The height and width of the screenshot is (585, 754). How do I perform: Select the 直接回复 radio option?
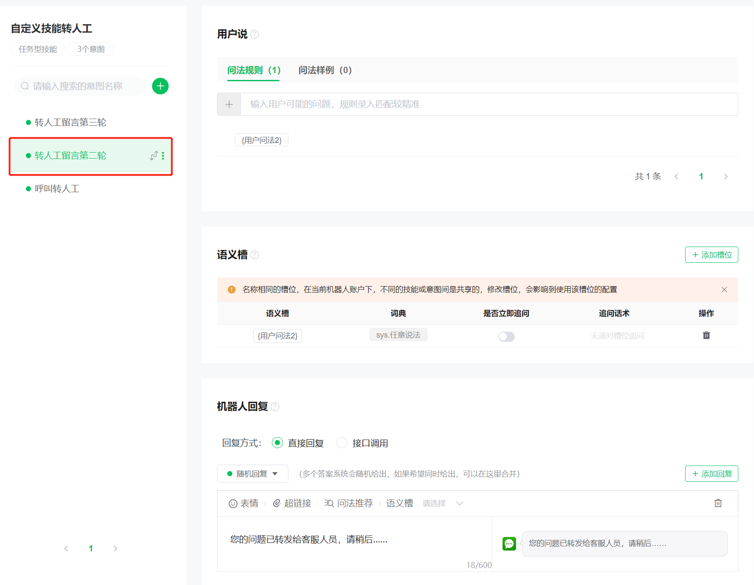[x=277, y=443]
